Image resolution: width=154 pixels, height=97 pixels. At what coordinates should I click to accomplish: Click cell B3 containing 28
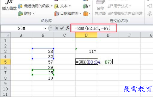(x=43, y=51)
